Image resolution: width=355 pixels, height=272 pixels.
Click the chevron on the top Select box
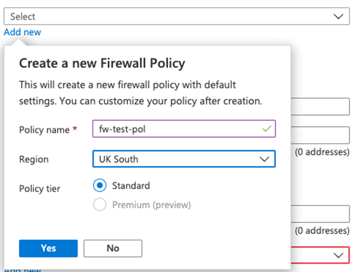[338, 16]
